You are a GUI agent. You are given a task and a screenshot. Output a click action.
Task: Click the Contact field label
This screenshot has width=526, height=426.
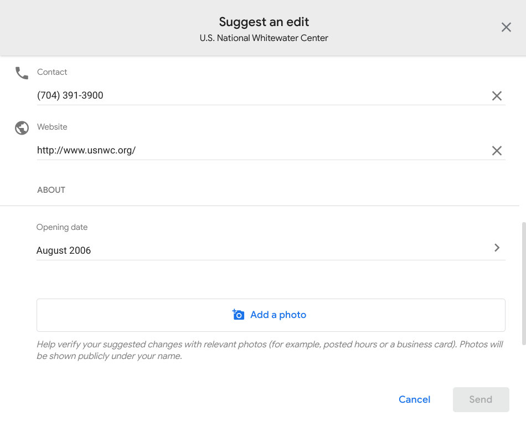(x=52, y=72)
